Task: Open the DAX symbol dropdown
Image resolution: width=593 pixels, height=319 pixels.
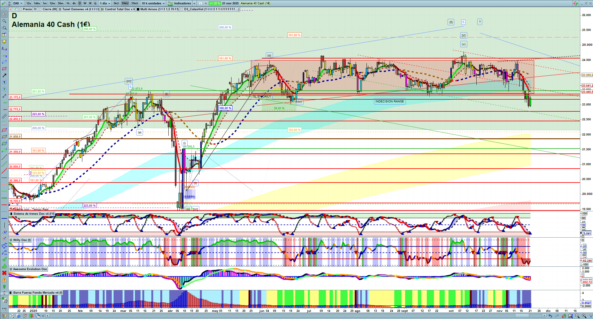Action: (18, 3)
